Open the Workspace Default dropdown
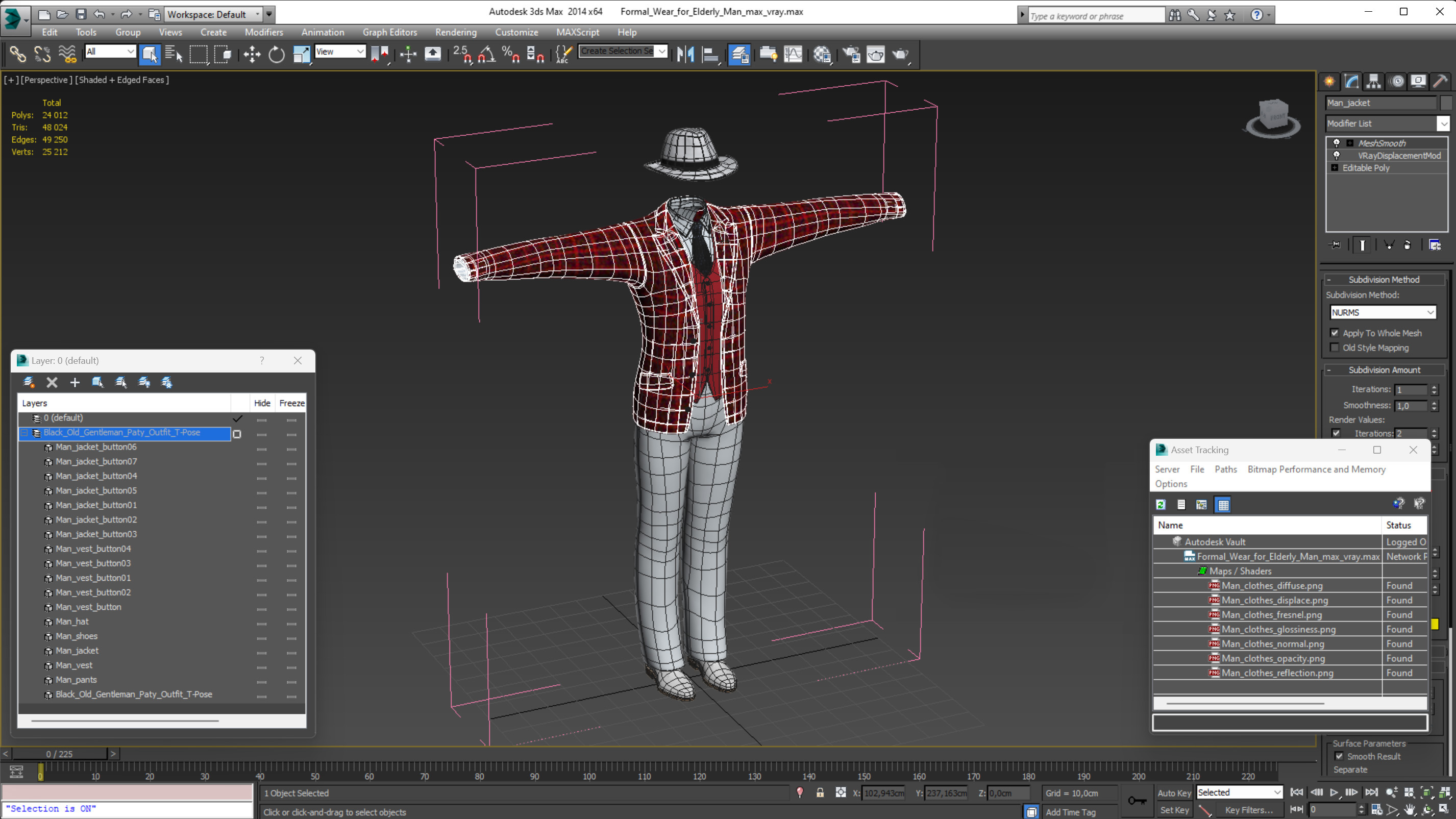This screenshot has width=1456, height=819. 214,14
